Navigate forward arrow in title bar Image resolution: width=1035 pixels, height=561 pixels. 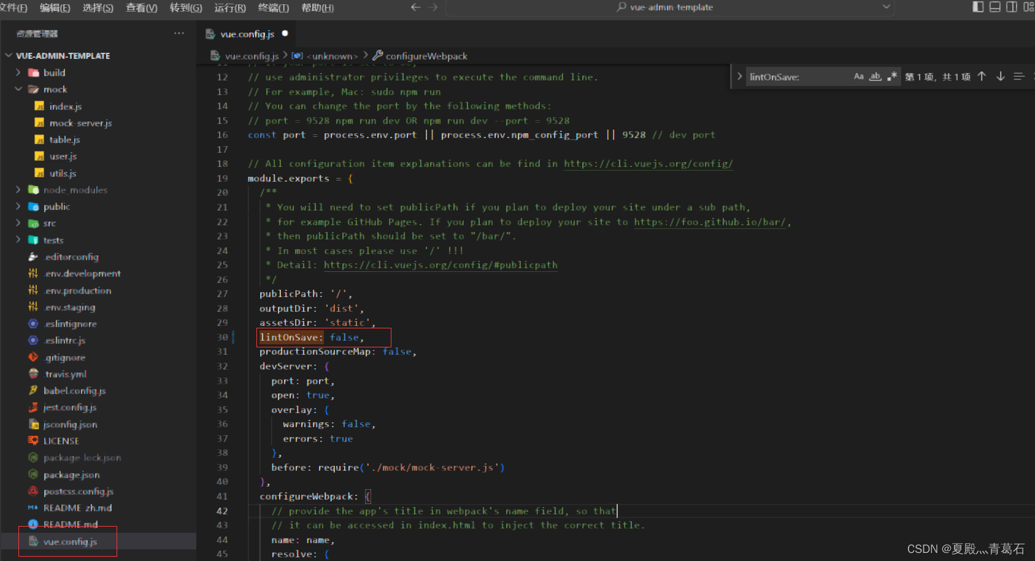pos(433,7)
